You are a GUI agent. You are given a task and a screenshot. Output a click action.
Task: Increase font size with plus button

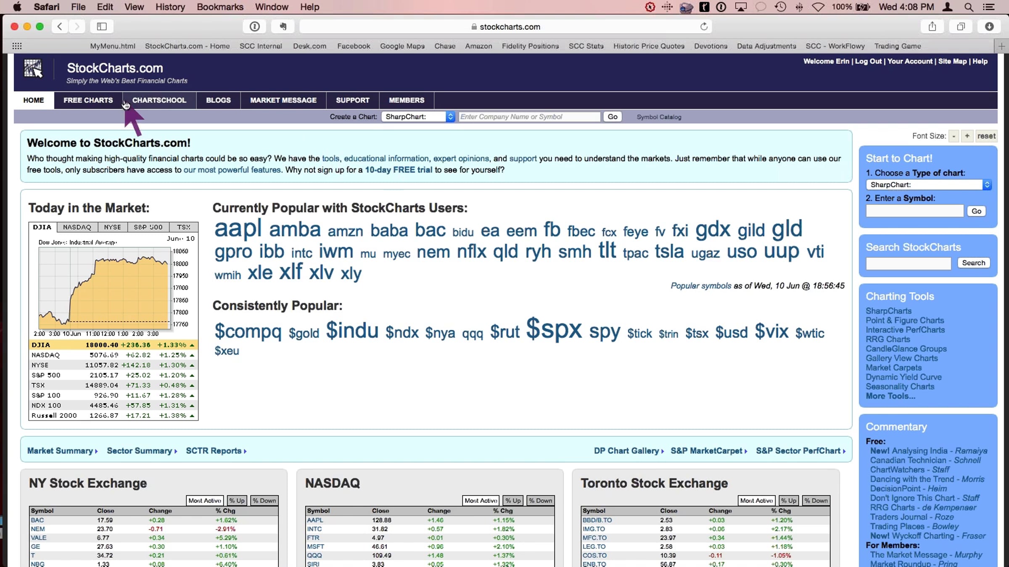[x=967, y=136]
